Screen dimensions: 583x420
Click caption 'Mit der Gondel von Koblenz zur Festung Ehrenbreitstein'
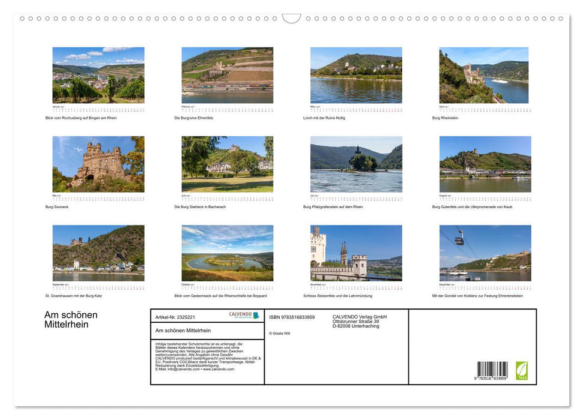(x=477, y=296)
